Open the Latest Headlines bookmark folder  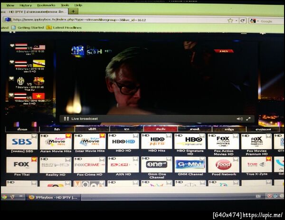(64, 28)
